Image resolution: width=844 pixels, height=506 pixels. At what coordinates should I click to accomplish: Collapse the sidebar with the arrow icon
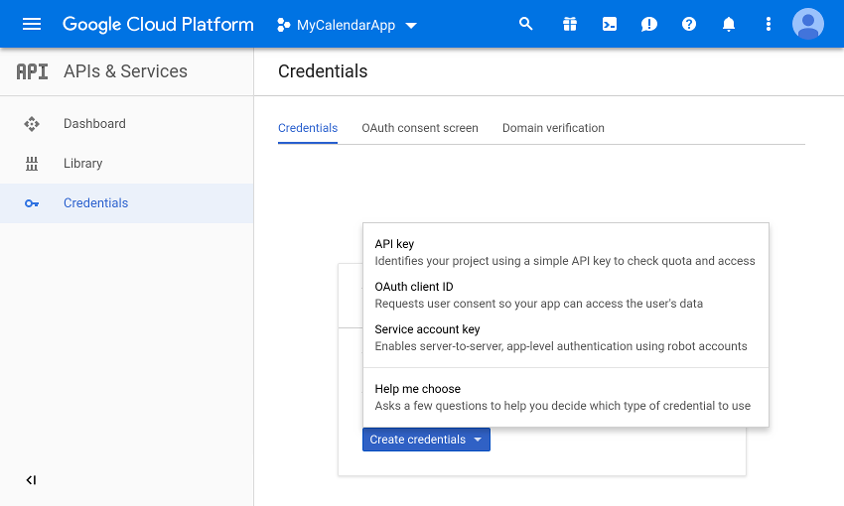[31, 480]
